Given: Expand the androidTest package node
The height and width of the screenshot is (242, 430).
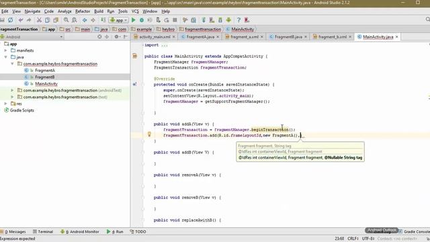Looking at the screenshot, I should click(12, 90).
